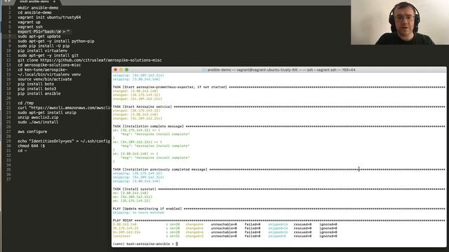
Task: Minimize the terminal with the yellow button
Action: pyautogui.click(x=121, y=70)
